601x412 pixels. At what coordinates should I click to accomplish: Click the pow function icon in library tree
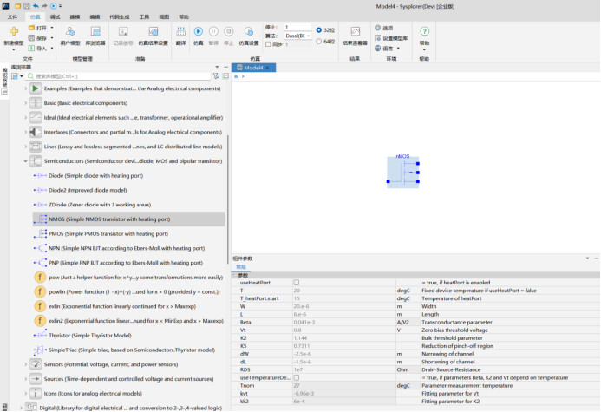click(x=40, y=277)
